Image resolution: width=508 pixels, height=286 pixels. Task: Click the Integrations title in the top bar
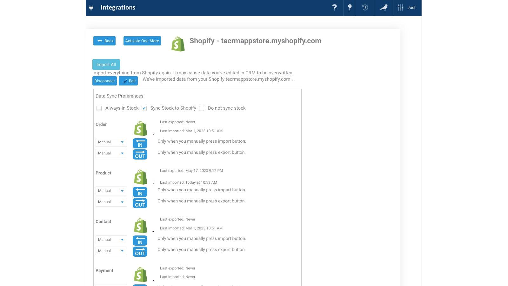coord(118,7)
